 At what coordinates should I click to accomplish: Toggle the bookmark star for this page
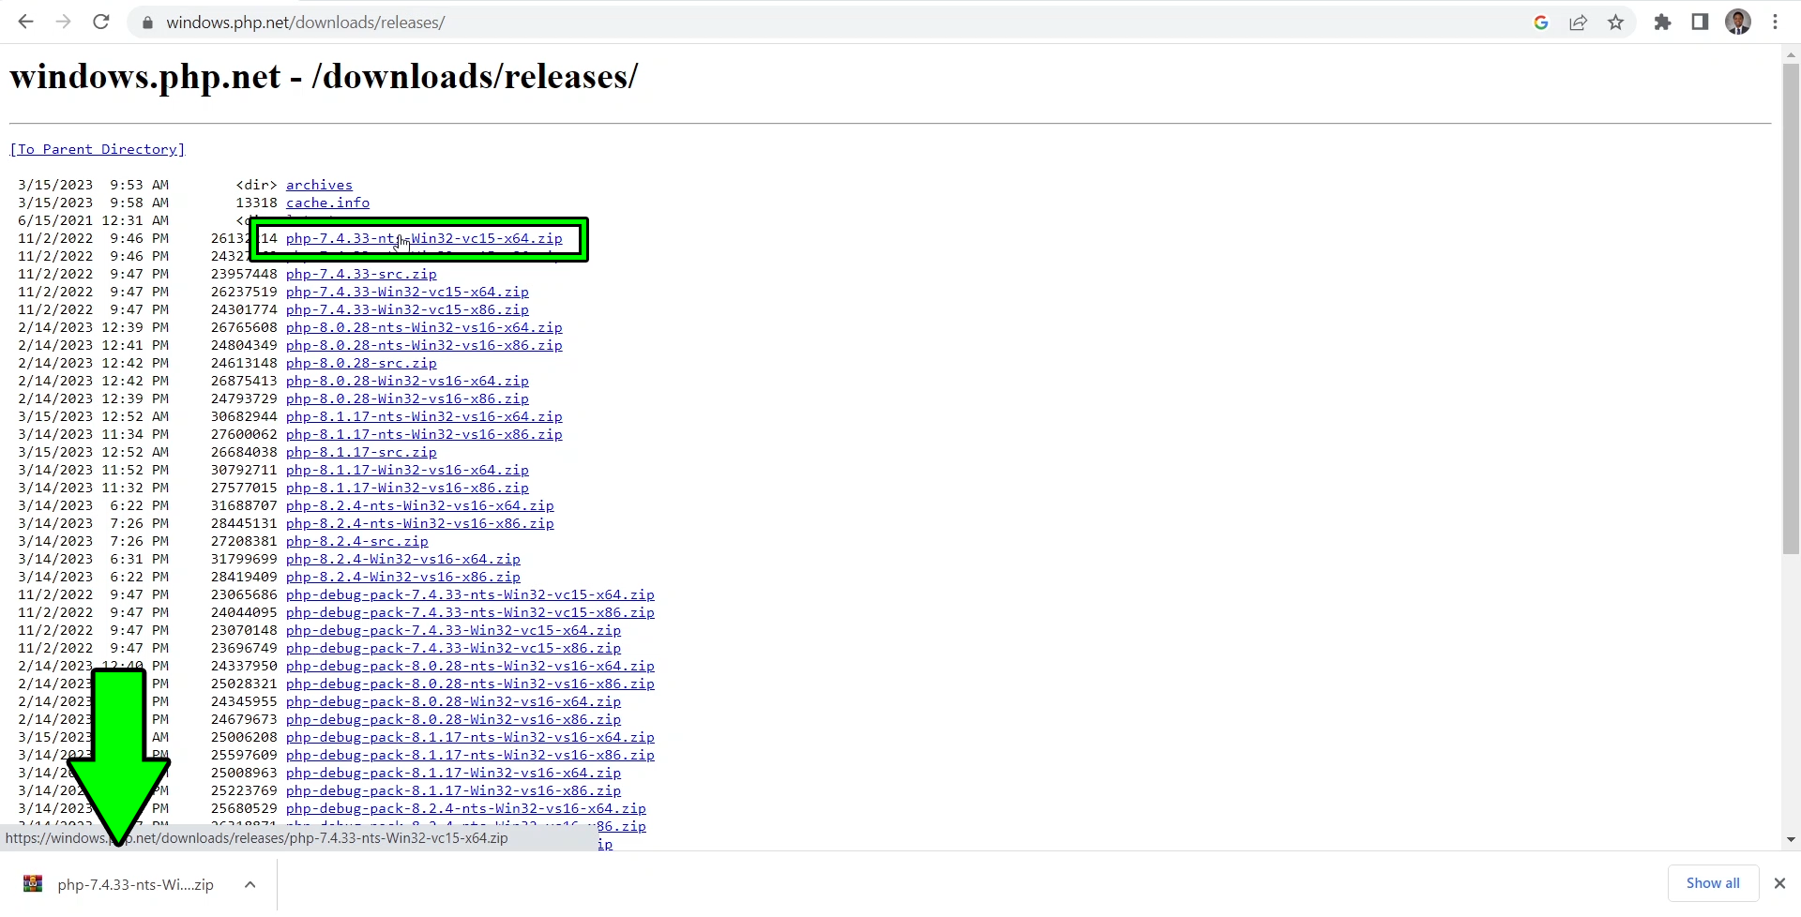(1616, 22)
